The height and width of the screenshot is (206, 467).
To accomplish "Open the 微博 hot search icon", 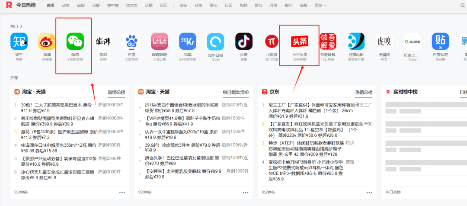I will [47, 41].
